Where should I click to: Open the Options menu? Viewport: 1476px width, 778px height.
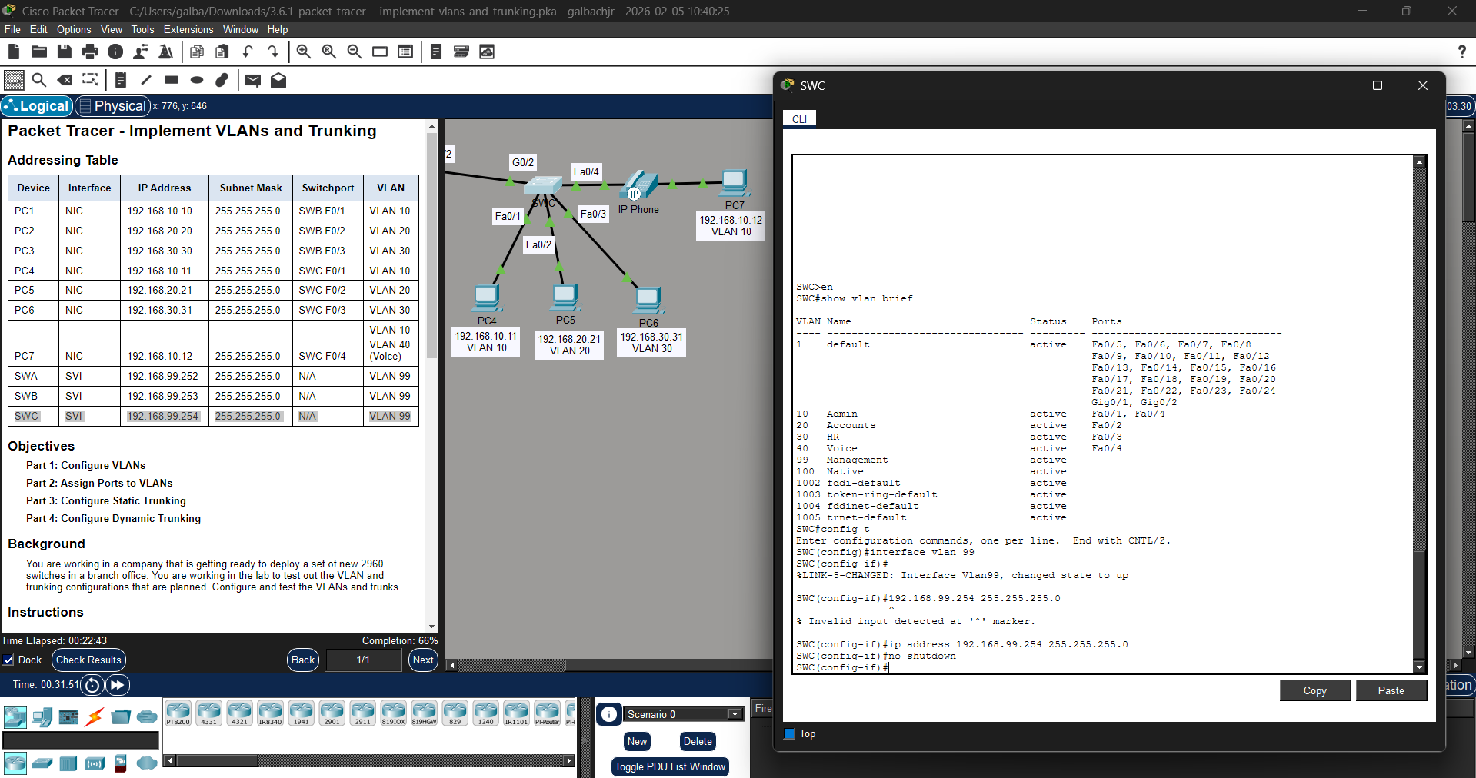(x=74, y=29)
